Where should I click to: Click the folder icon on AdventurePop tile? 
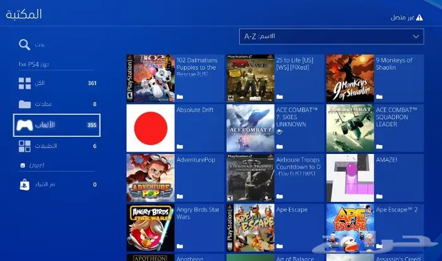click(180, 197)
